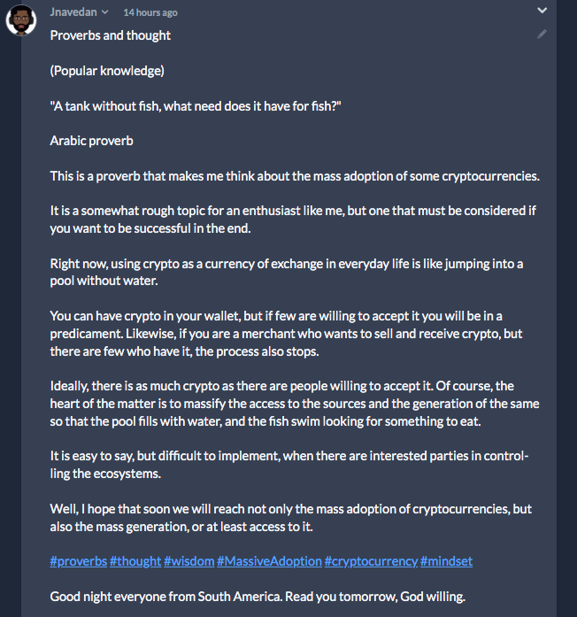Viewport: 577px width, 617px height.
Task: Open the dropdown arrow beside Jnavedan
Action: click(x=105, y=12)
